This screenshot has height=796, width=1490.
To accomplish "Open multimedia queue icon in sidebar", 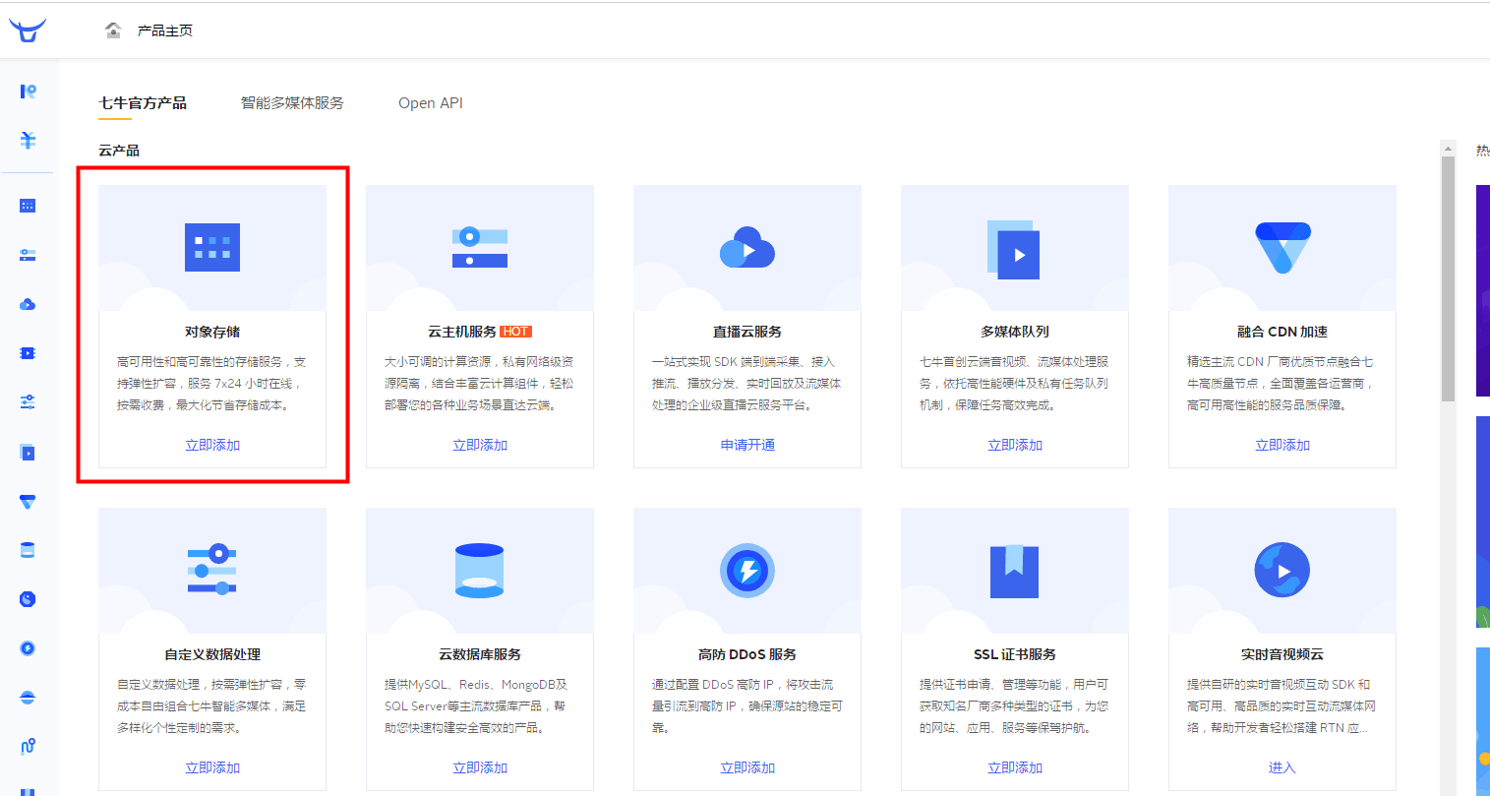I will tap(28, 452).
